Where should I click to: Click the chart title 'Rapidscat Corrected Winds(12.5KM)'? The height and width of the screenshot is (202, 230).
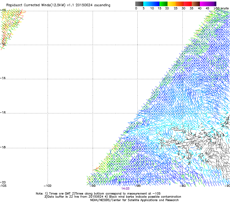[36, 5]
